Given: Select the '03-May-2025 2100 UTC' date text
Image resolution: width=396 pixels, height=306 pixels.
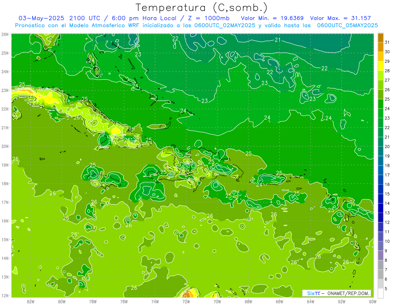Looking at the screenshot, I should (59, 18).
